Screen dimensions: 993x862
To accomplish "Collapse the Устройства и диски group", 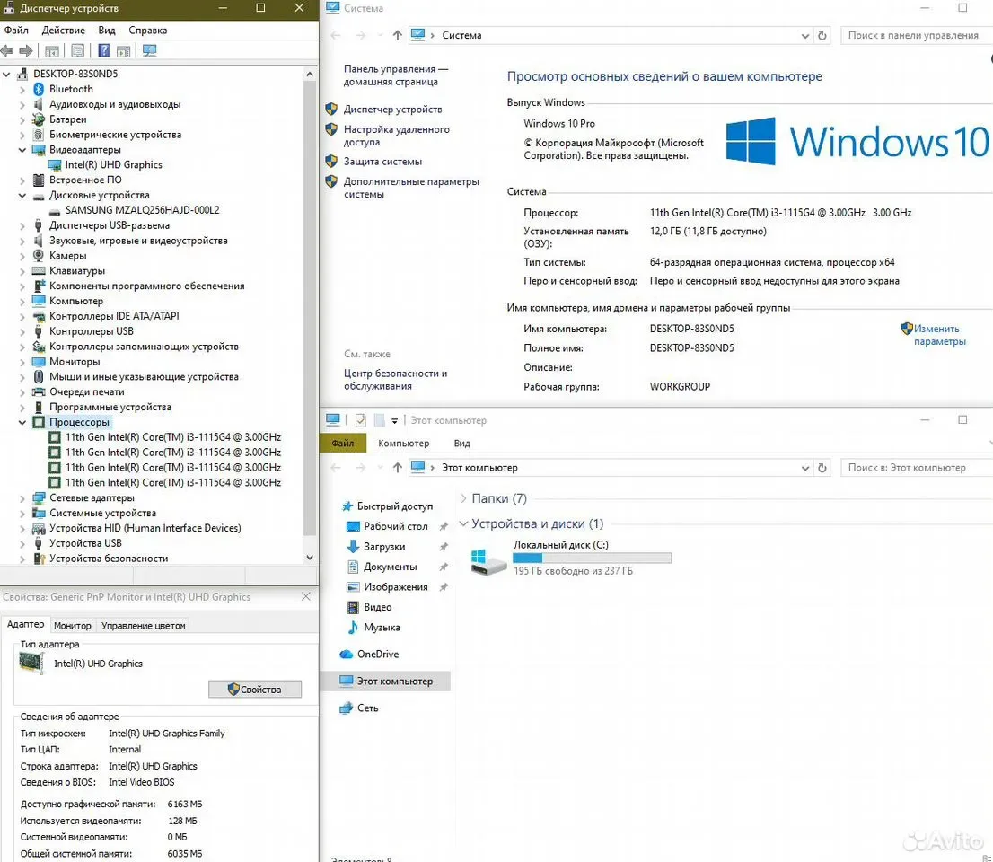I will click(463, 523).
